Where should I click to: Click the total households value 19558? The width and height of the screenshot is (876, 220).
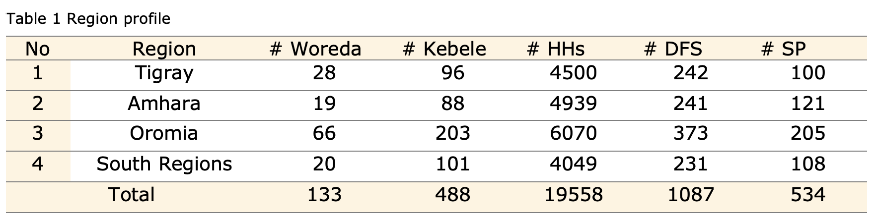coord(574,194)
